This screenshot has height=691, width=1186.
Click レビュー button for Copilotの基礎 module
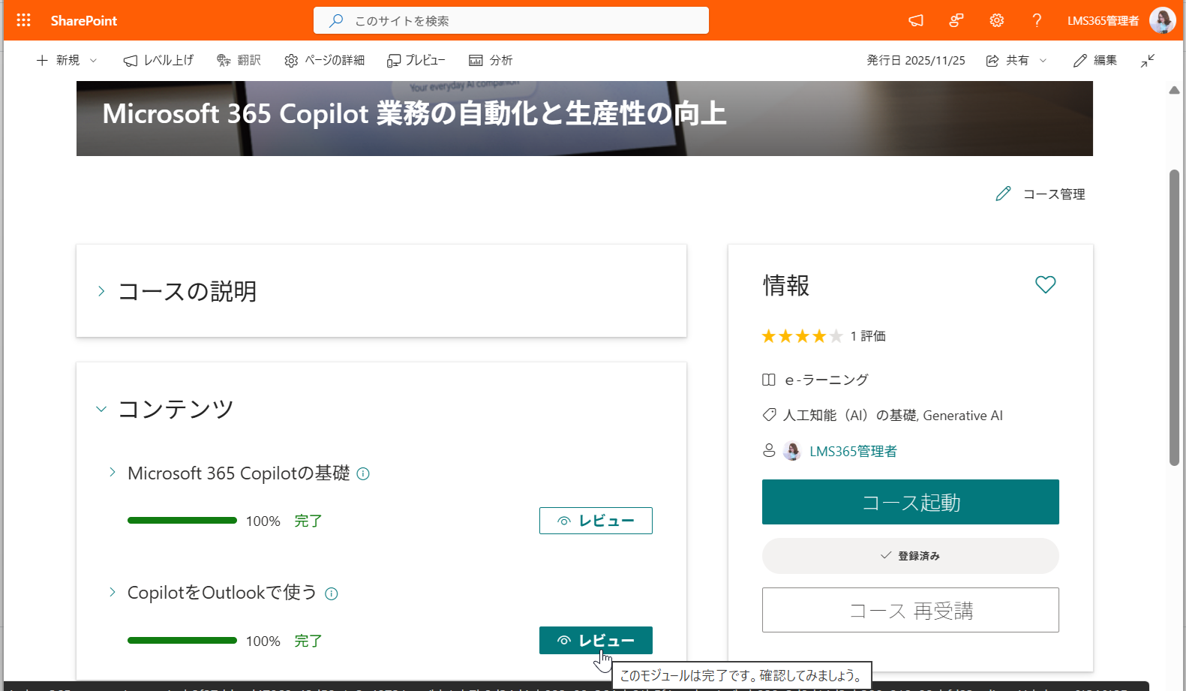[x=596, y=521]
